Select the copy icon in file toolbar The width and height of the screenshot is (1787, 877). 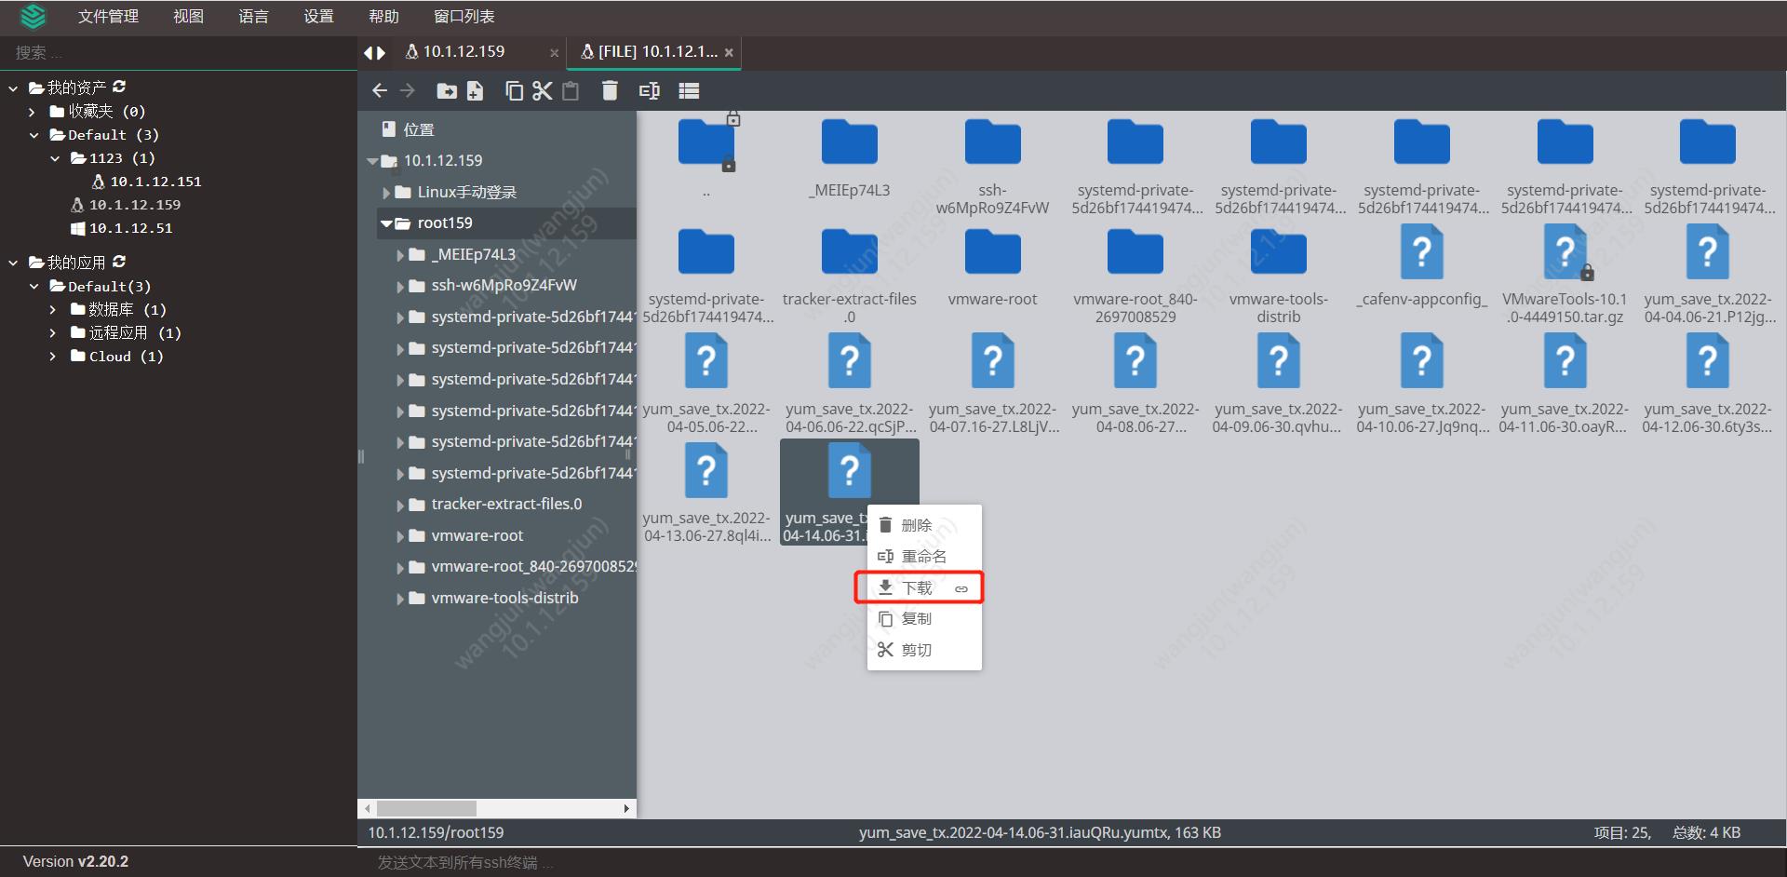pyautogui.click(x=514, y=90)
